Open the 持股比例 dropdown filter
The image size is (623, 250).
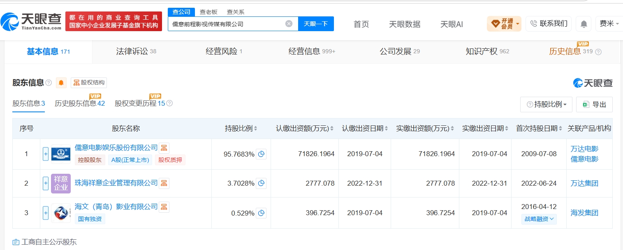click(546, 105)
